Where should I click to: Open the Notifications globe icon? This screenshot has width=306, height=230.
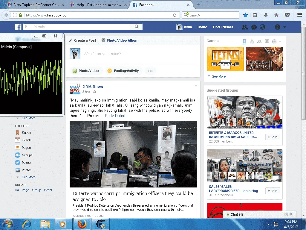(263, 27)
